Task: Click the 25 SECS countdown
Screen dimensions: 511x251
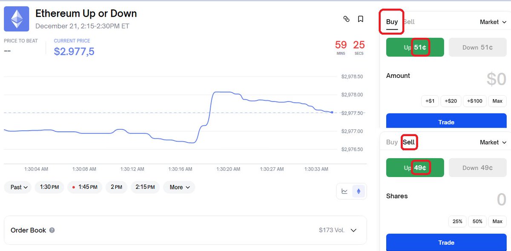Action: [359, 47]
